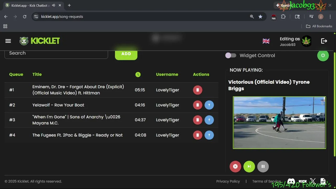Click queue number #4
The height and width of the screenshot is (189, 336).
point(12,135)
